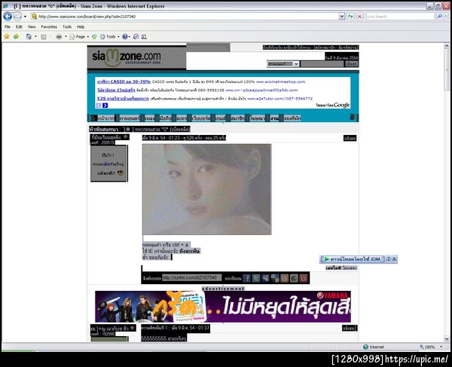This screenshot has height=367, width=452.
Task: Open the Help menu
Action: tap(81, 27)
